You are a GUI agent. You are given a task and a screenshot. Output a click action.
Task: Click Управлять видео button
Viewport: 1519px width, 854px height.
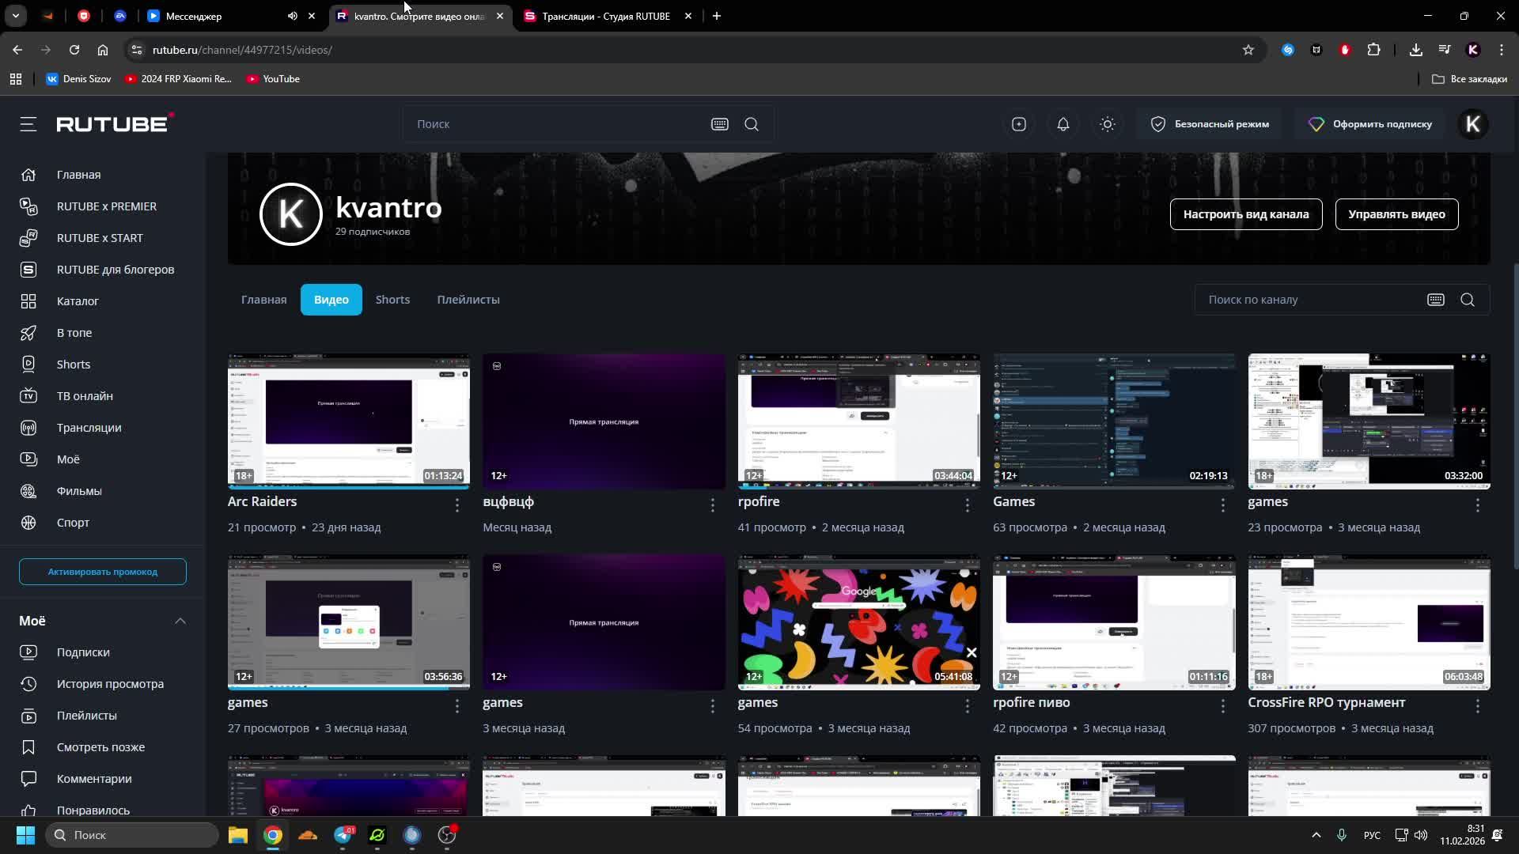point(1396,214)
